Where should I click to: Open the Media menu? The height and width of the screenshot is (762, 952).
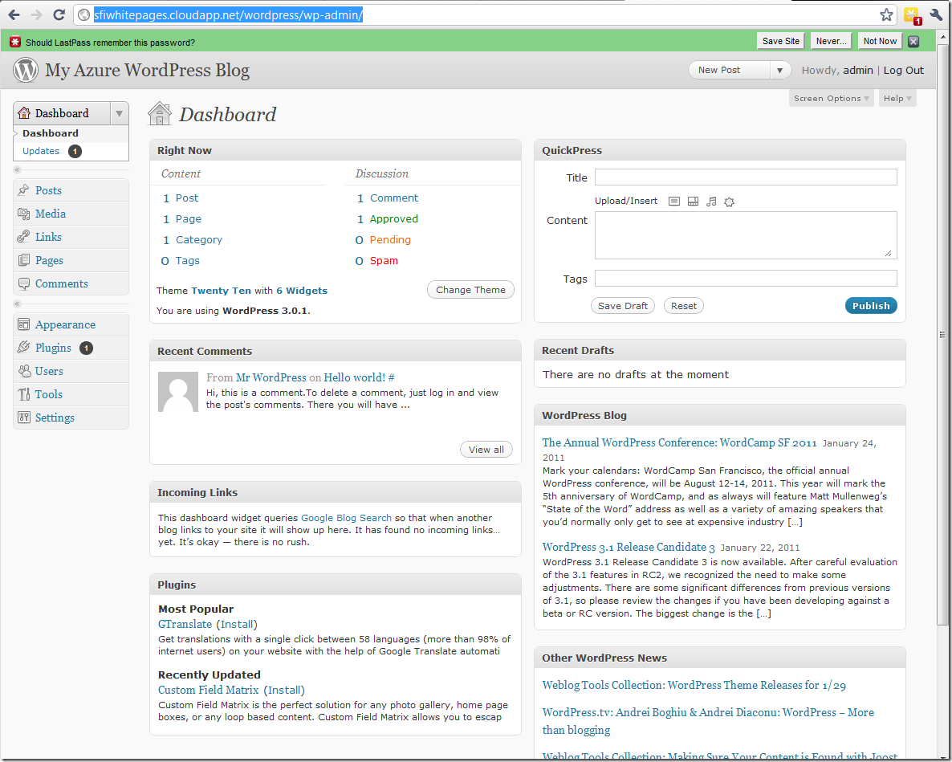coord(51,214)
